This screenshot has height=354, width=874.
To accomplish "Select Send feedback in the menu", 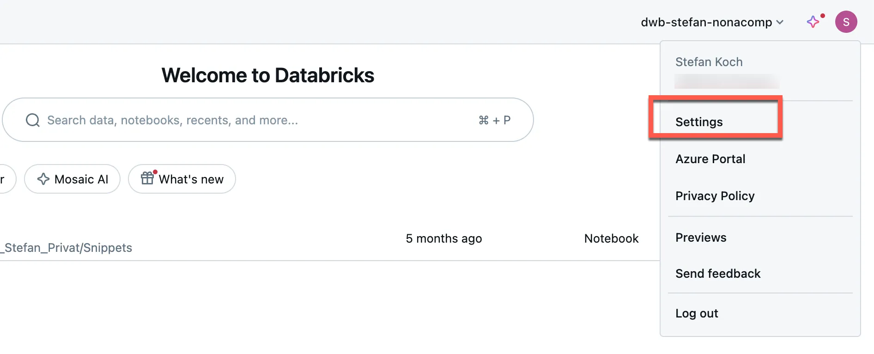I will coord(717,274).
